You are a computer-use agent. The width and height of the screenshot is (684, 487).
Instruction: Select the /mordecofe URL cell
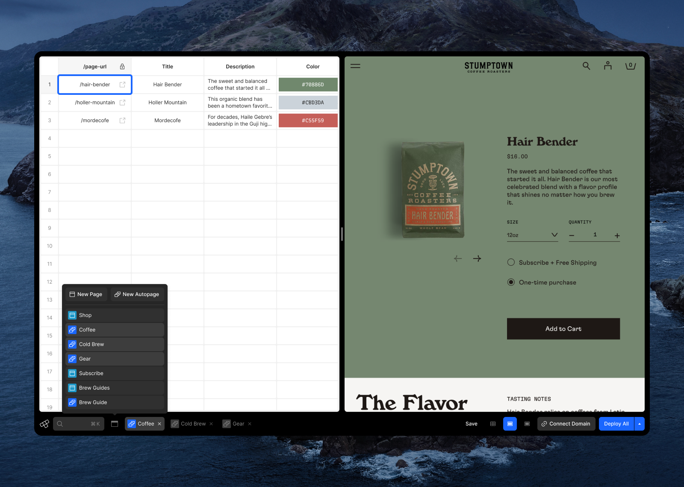[x=95, y=120]
